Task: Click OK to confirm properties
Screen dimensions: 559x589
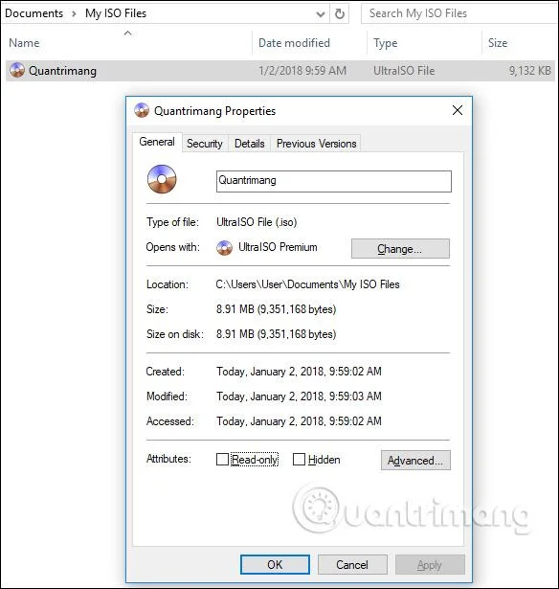Action: (275, 565)
